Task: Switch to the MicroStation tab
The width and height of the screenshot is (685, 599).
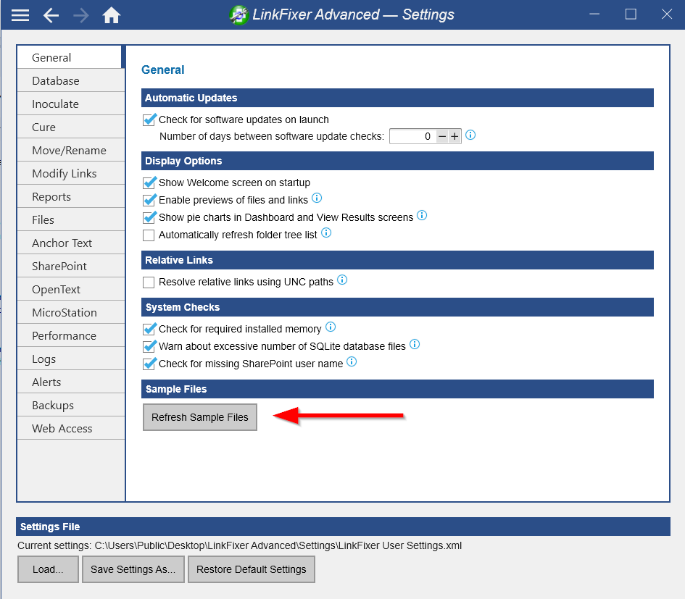Action: pos(71,312)
